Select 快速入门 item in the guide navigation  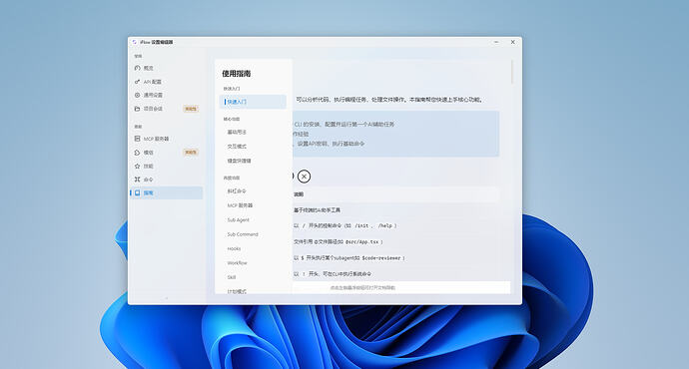[x=253, y=102]
